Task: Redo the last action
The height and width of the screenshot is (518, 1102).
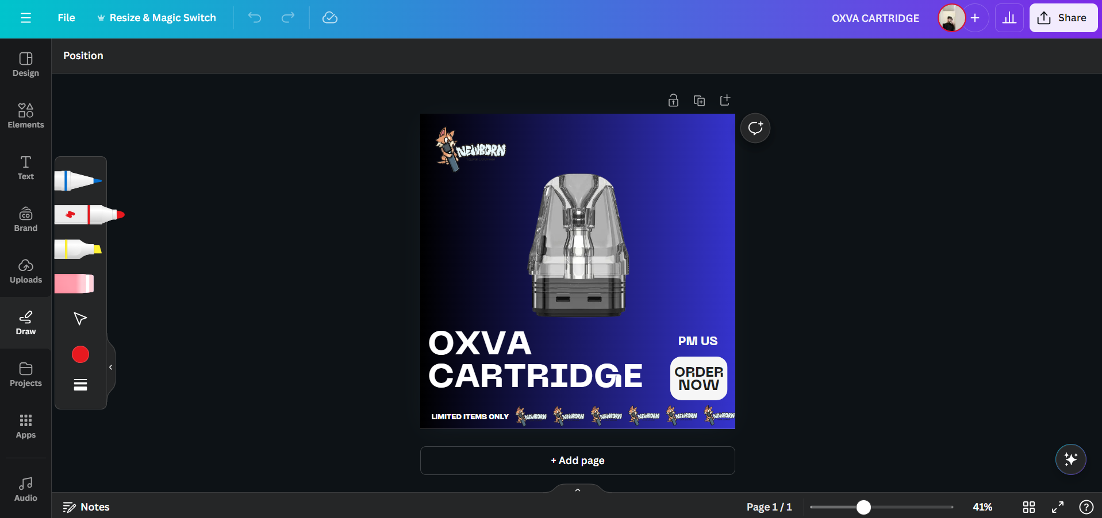Action: point(288,18)
